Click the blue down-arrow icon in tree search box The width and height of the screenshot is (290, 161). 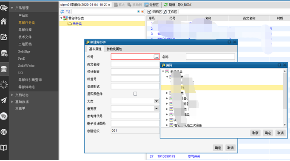pos(138,11)
